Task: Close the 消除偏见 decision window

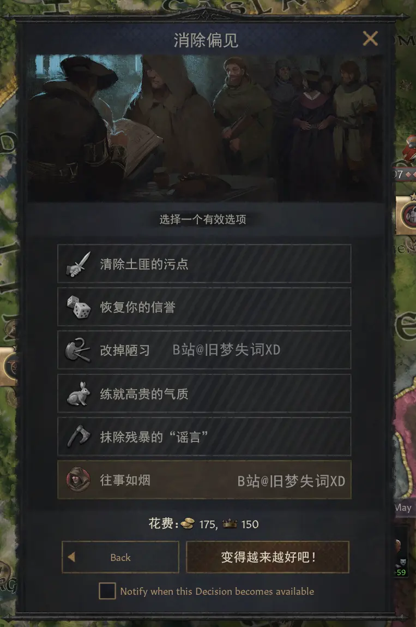Action: tap(370, 39)
